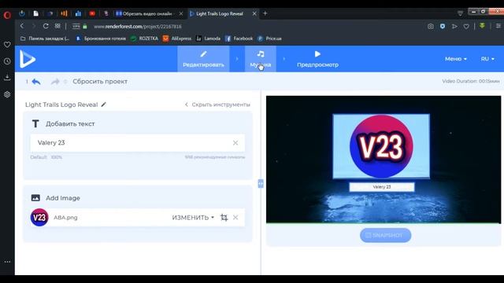Remove ABA.png image with X
The height and width of the screenshot is (283, 504).
click(x=235, y=218)
